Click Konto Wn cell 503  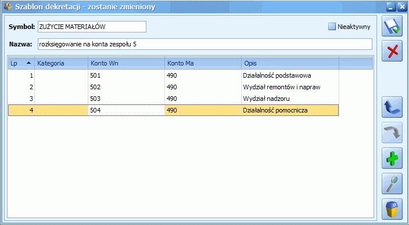click(126, 99)
